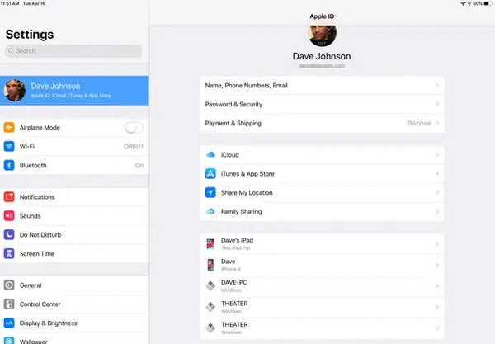Edit the Apple ID profile picture

tap(322, 35)
